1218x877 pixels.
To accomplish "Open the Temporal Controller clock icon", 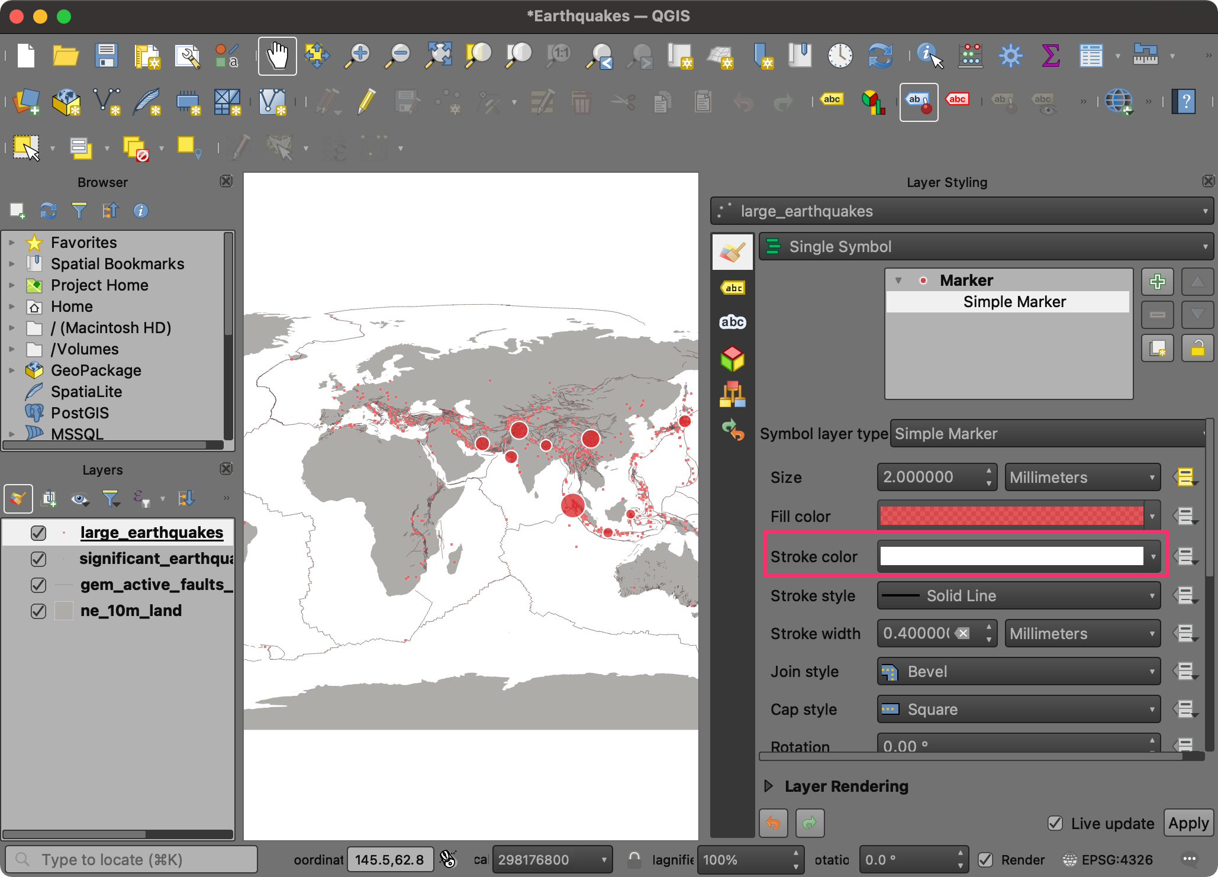I will [x=840, y=56].
